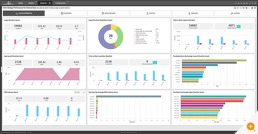Open the Configuration menu
The image size is (258, 134).
pyautogui.click(x=60, y=3)
